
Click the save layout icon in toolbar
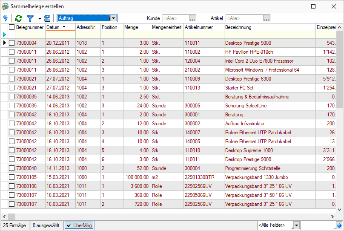click(x=47, y=18)
